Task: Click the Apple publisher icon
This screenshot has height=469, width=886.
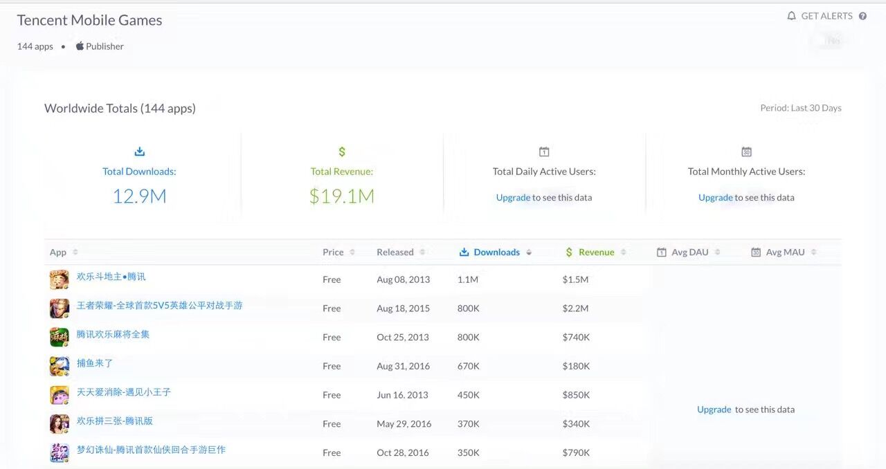Action: [x=80, y=46]
